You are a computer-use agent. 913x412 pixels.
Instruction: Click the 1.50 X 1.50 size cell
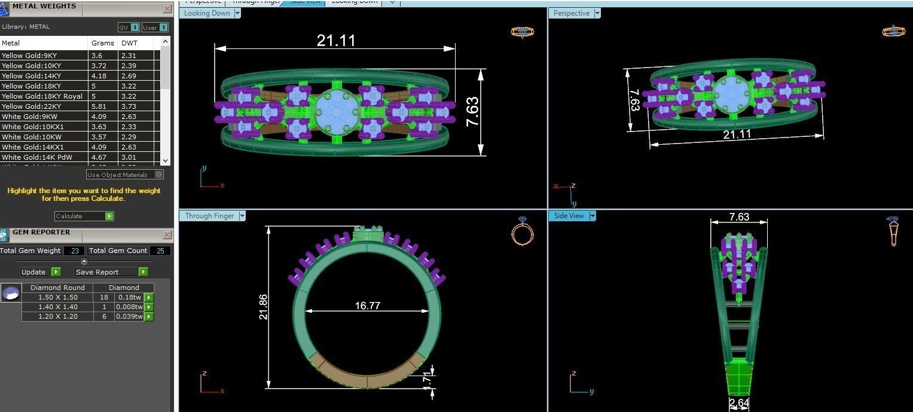57,297
